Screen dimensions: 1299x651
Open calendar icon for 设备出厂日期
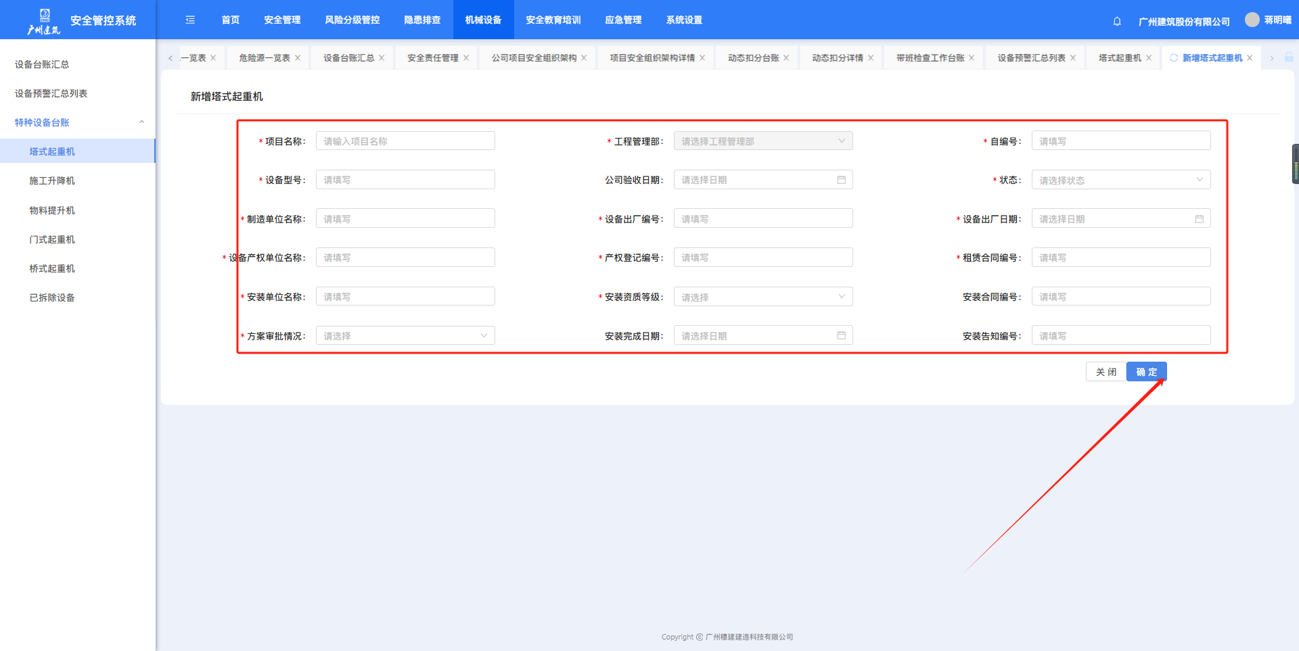coord(1199,219)
